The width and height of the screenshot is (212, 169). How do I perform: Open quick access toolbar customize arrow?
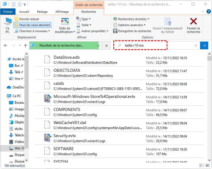point(25,4)
